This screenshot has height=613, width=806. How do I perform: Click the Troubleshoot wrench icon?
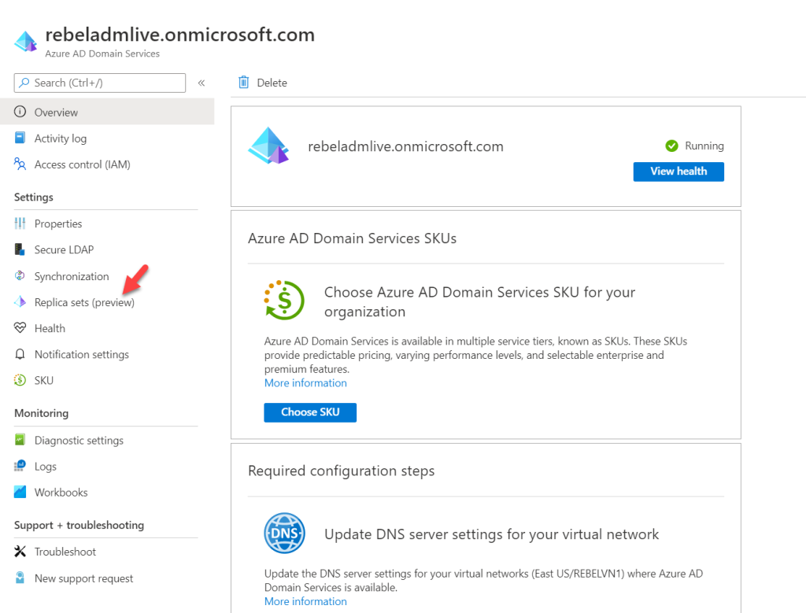click(x=20, y=552)
